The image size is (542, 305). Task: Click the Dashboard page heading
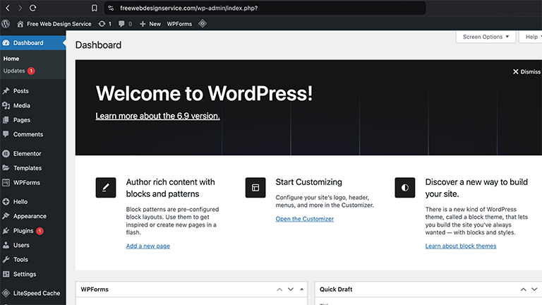pyautogui.click(x=99, y=45)
